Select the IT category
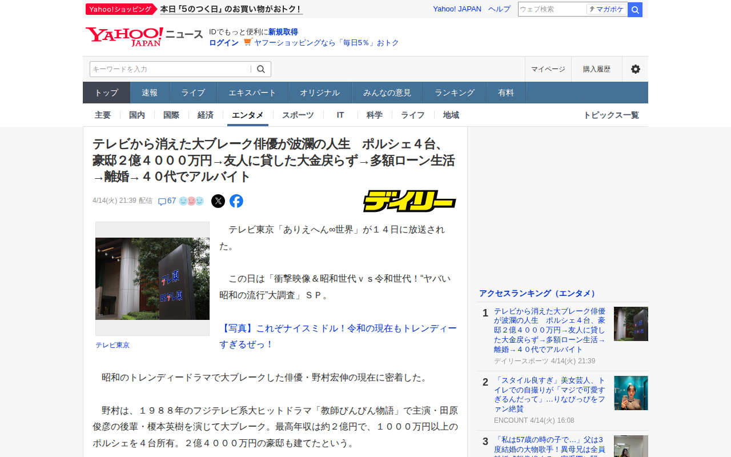Screen dimensions: 731x457 tap(340, 115)
